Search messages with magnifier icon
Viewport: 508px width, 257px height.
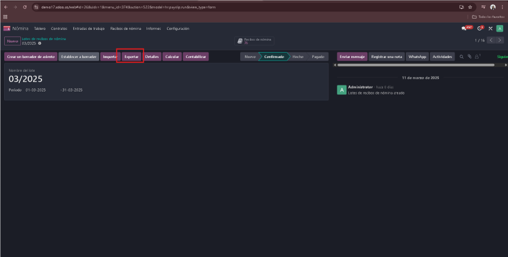coord(462,56)
